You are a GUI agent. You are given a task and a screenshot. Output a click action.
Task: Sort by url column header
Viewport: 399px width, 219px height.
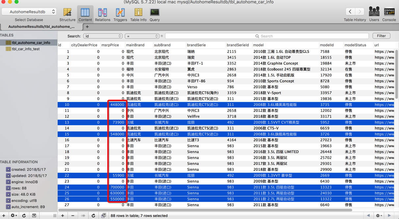(384, 45)
